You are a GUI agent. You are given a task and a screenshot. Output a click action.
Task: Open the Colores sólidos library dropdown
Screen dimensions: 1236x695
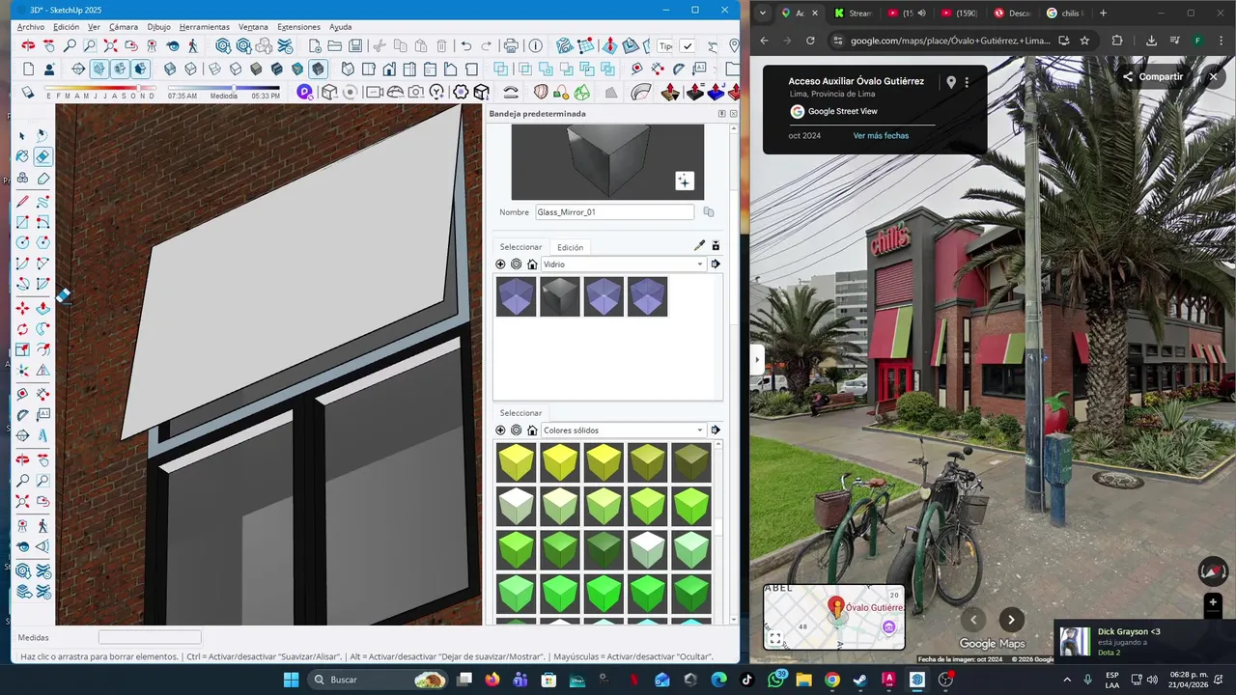(623, 431)
